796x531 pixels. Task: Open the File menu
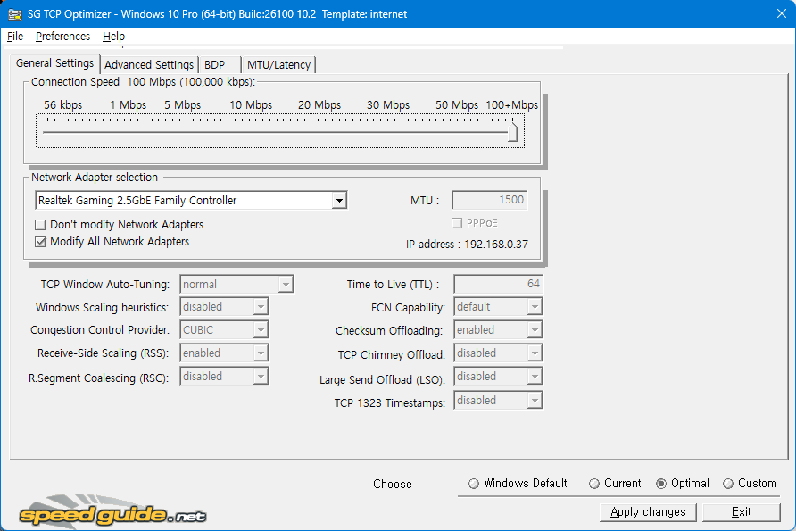pos(15,36)
